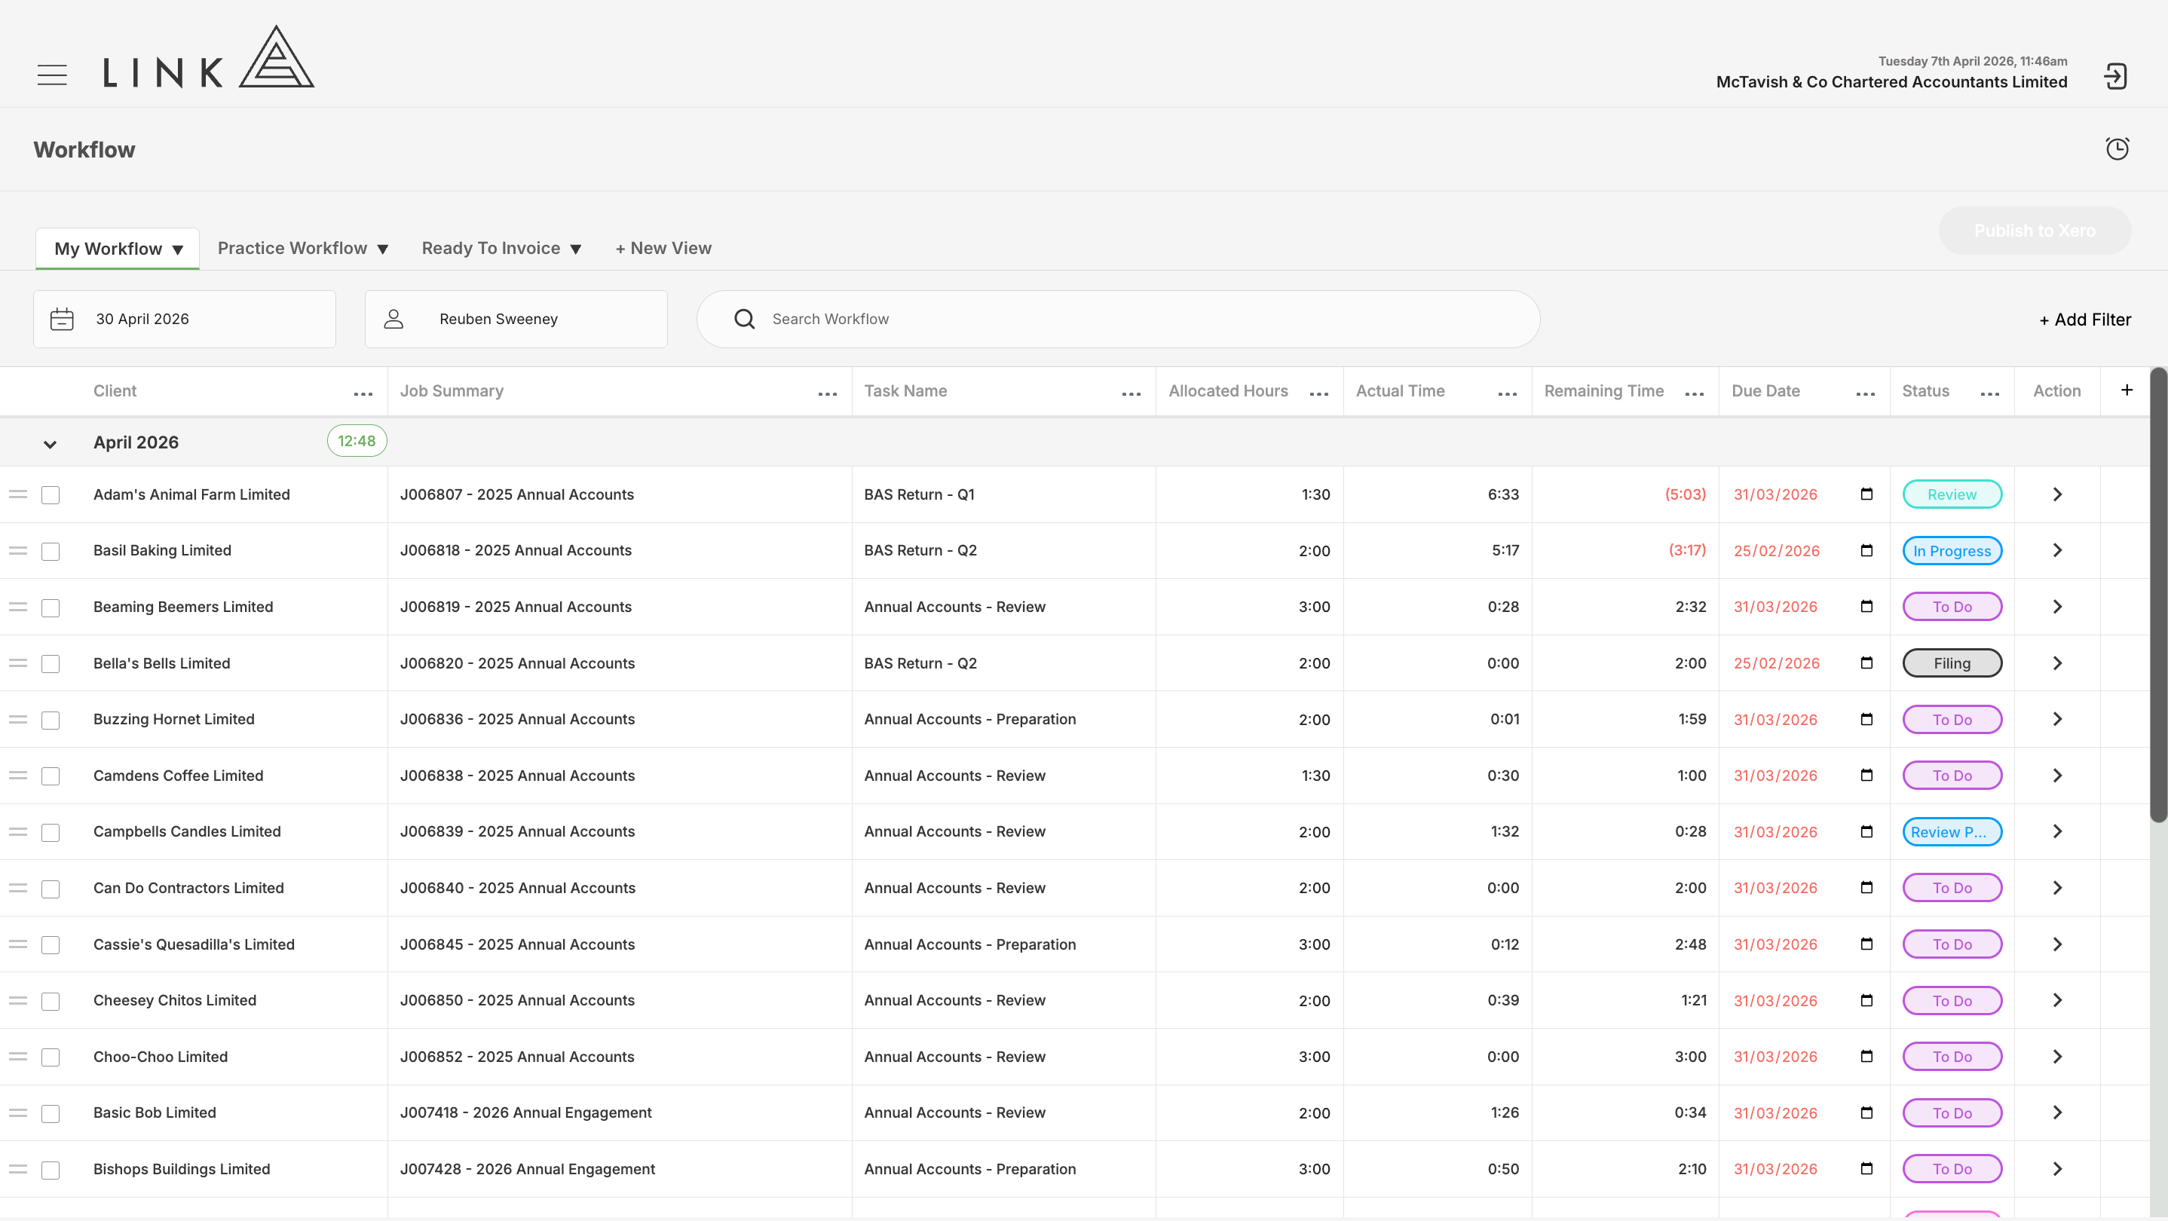Check the Choo-Choo Limited row checkbox

tap(51, 1057)
